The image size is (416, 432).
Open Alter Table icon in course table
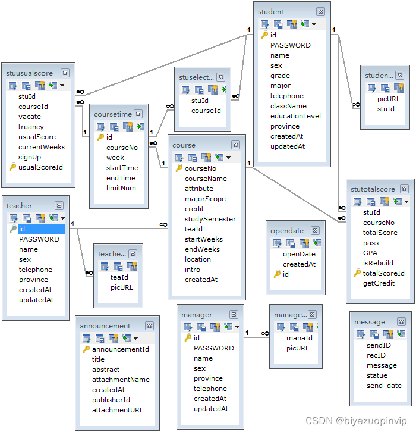click(x=179, y=158)
